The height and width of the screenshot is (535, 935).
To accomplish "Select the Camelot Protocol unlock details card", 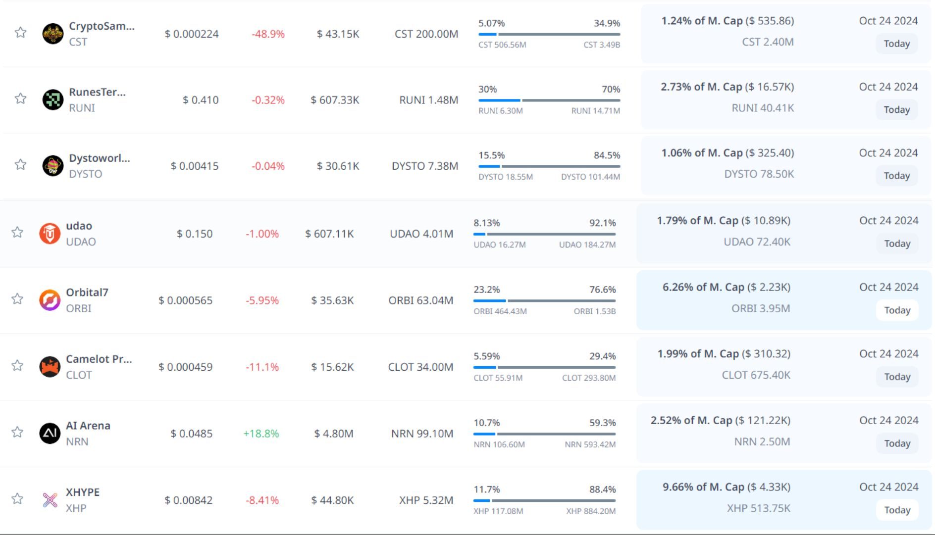I will pos(783,367).
